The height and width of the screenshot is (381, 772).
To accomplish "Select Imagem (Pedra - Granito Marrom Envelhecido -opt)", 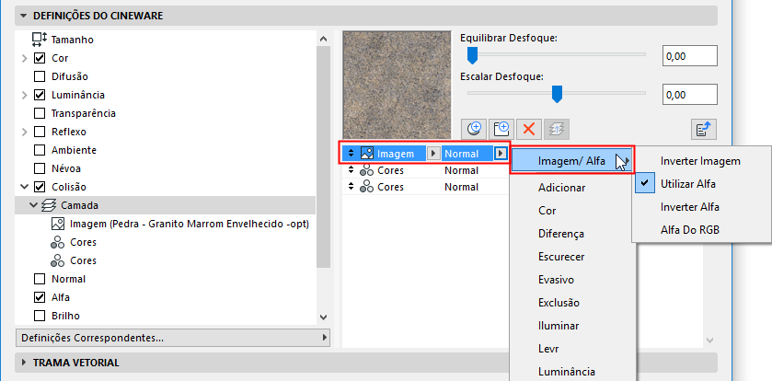I will click(x=190, y=224).
